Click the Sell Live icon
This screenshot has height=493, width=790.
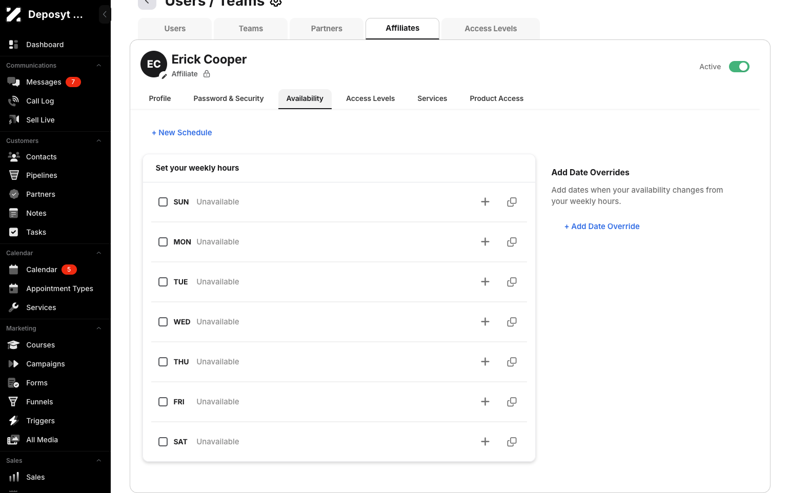point(14,120)
